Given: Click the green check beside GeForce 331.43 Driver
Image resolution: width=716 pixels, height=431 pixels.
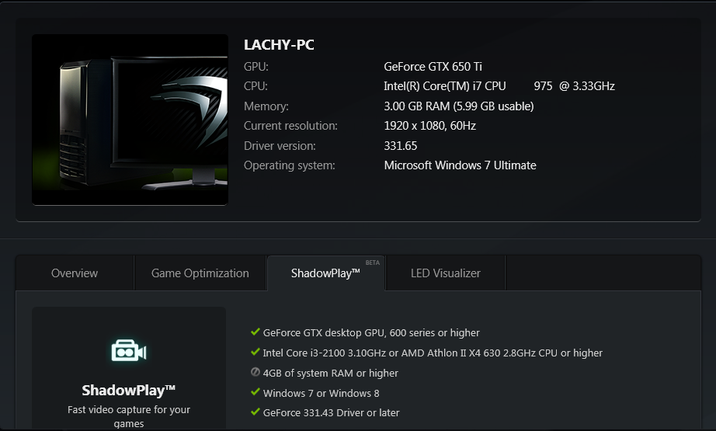Looking at the screenshot, I should 255,412.
